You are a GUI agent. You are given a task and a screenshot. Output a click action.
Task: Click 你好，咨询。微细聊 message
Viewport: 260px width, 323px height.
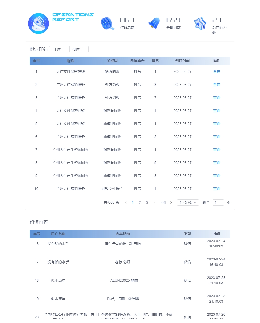point(123,299)
